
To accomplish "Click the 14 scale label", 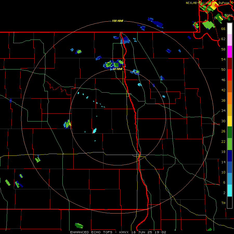I will pyautogui.click(x=223, y=162).
